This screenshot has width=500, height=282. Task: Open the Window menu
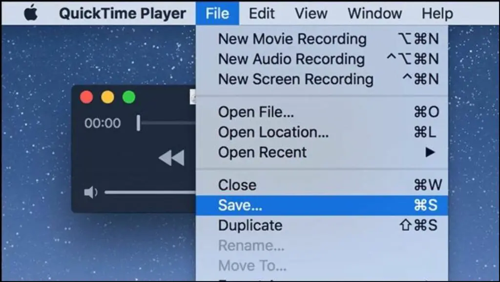[375, 13]
